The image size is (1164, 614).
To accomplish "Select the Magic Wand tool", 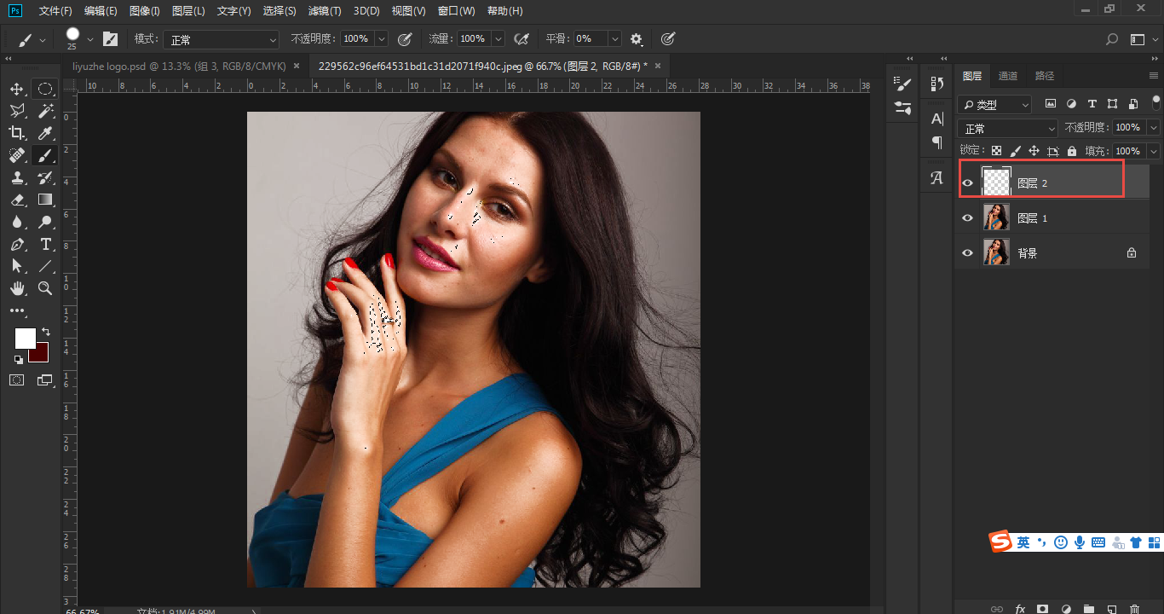I will click(45, 111).
